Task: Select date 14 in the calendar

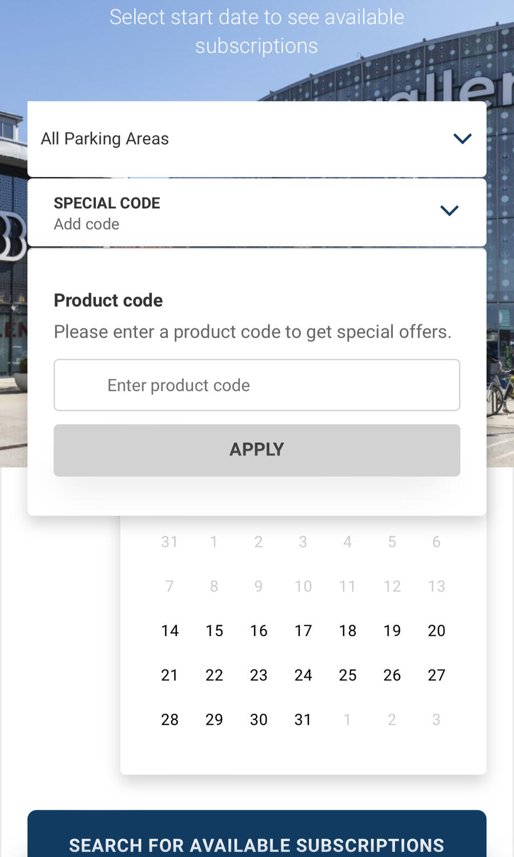Action: point(170,631)
